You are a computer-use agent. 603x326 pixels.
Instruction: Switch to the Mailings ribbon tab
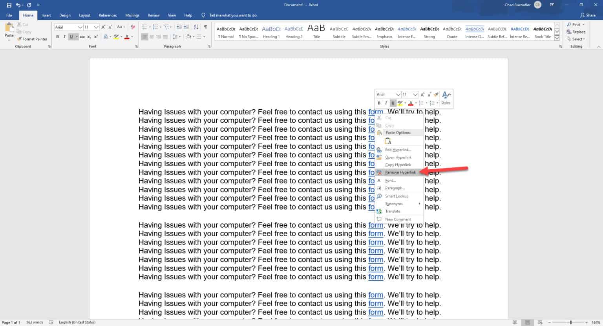coord(132,15)
